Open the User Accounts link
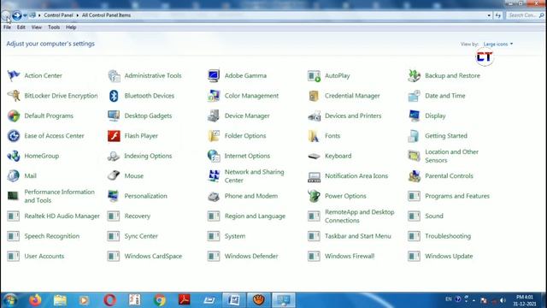This screenshot has width=547, height=308. [x=44, y=256]
